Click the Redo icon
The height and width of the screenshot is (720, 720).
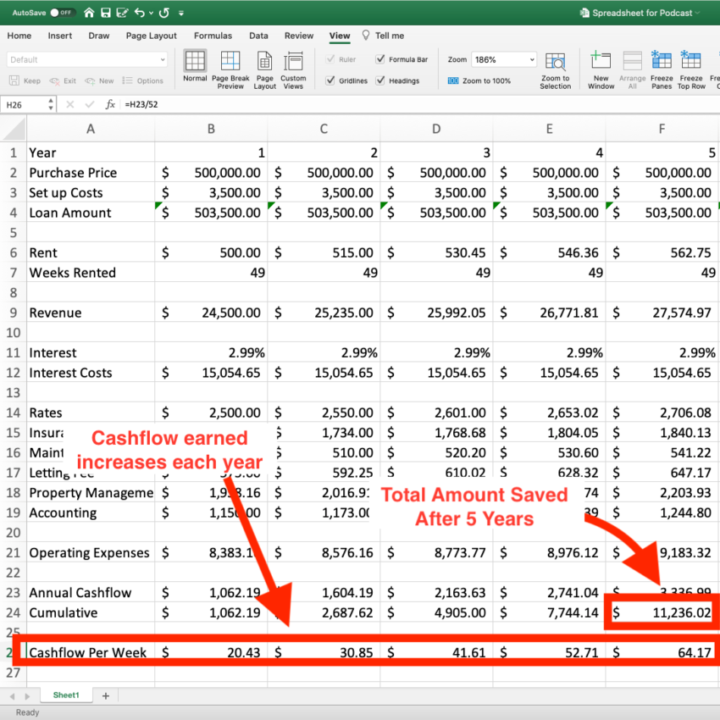click(164, 13)
